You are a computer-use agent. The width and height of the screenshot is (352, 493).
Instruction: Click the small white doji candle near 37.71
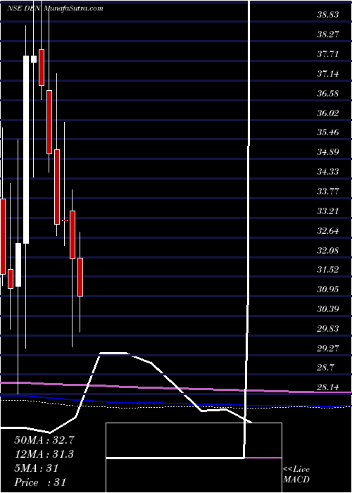tap(33, 59)
